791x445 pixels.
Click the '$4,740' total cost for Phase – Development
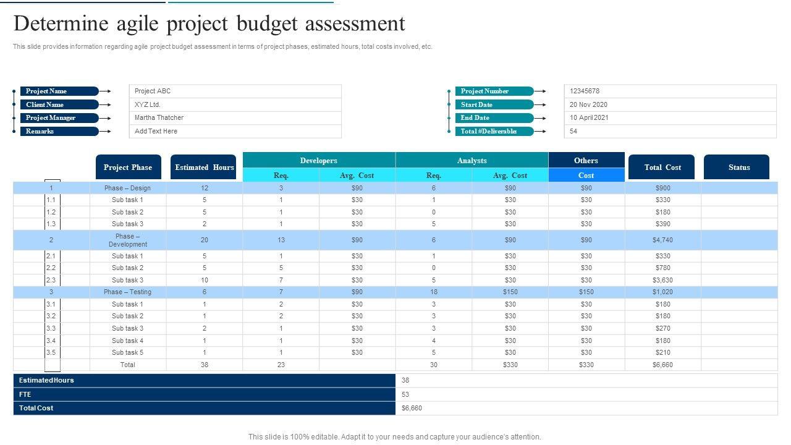662,240
